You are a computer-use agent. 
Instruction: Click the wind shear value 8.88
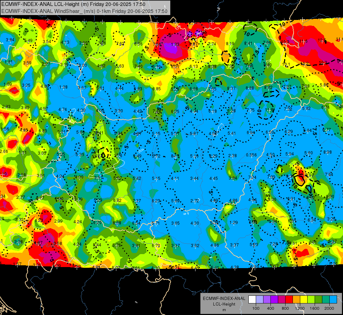point(249,88)
